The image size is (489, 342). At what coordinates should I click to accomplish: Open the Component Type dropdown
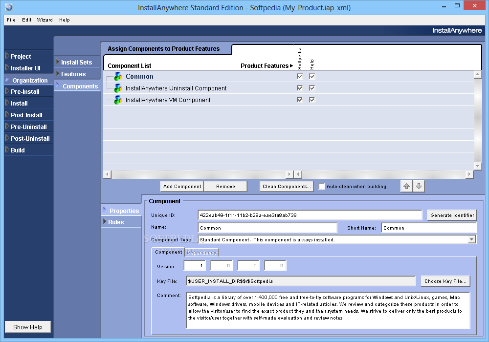(471, 239)
